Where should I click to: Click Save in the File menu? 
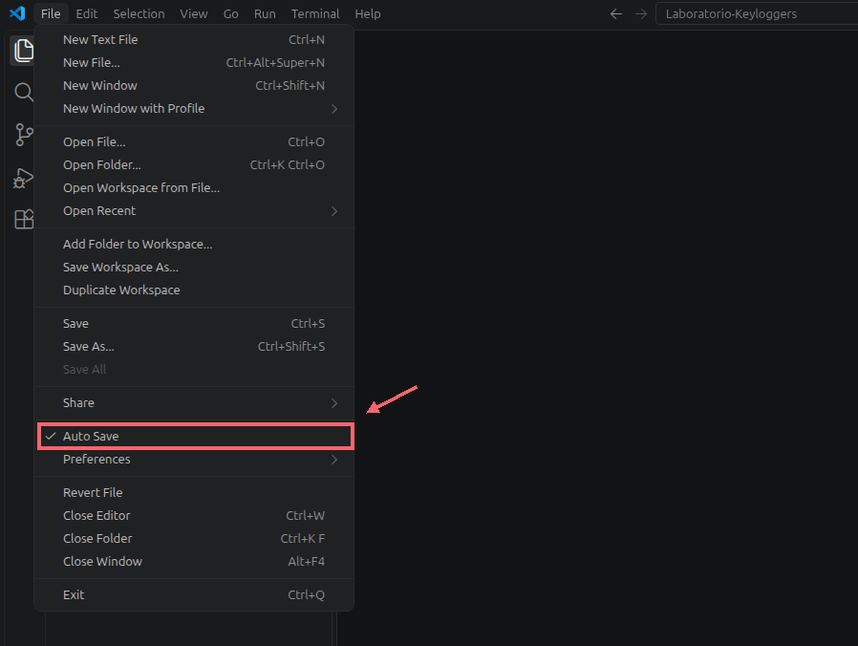tap(195, 324)
